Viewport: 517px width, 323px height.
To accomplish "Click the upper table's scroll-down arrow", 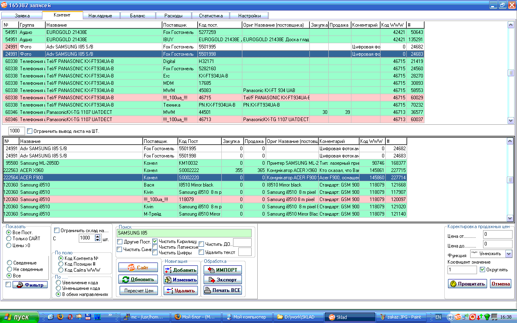I will pyautogui.click(x=511, y=120).
